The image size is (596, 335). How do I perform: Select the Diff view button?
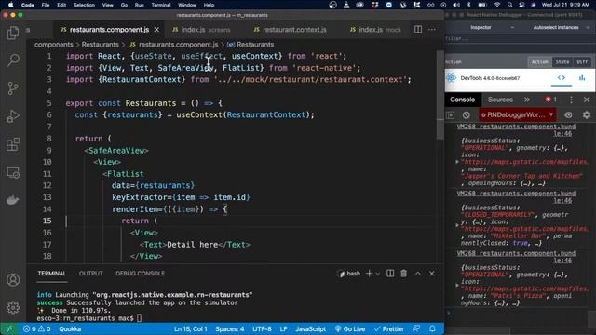582,62
